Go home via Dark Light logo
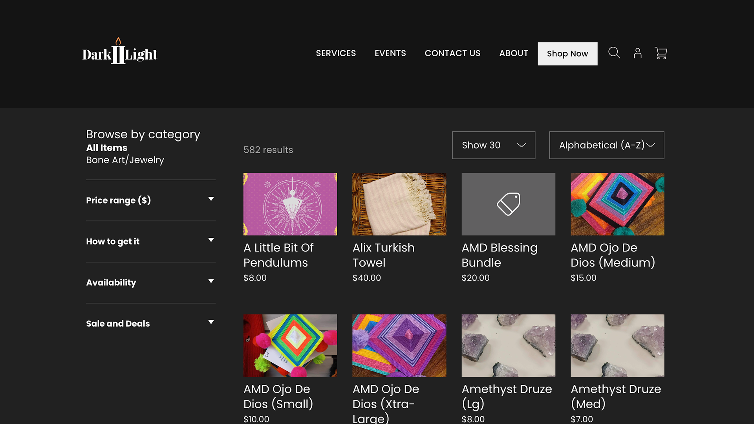This screenshot has width=754, height=424. point(120,51)
